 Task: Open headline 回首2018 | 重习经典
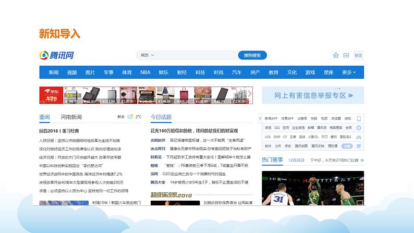click(x=59, y=131)
